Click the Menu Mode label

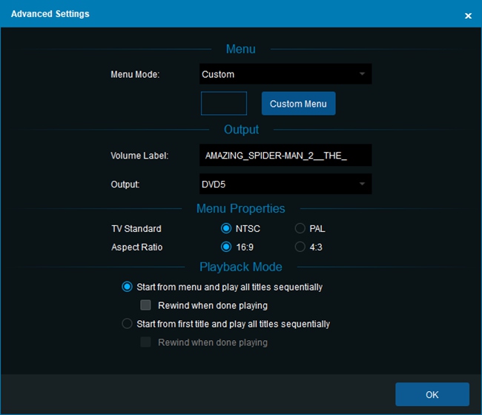click(135, 74)
